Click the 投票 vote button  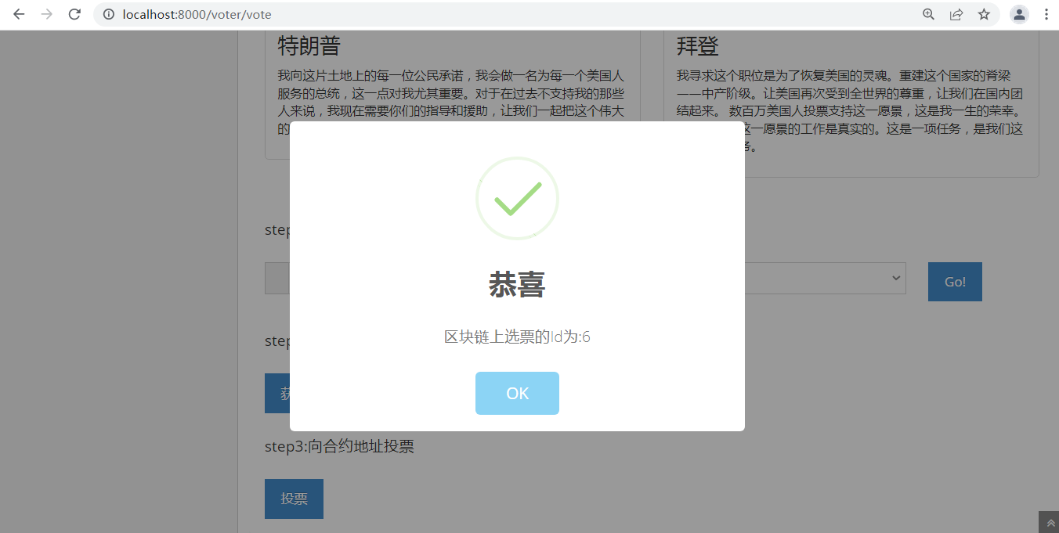point(294,499)
